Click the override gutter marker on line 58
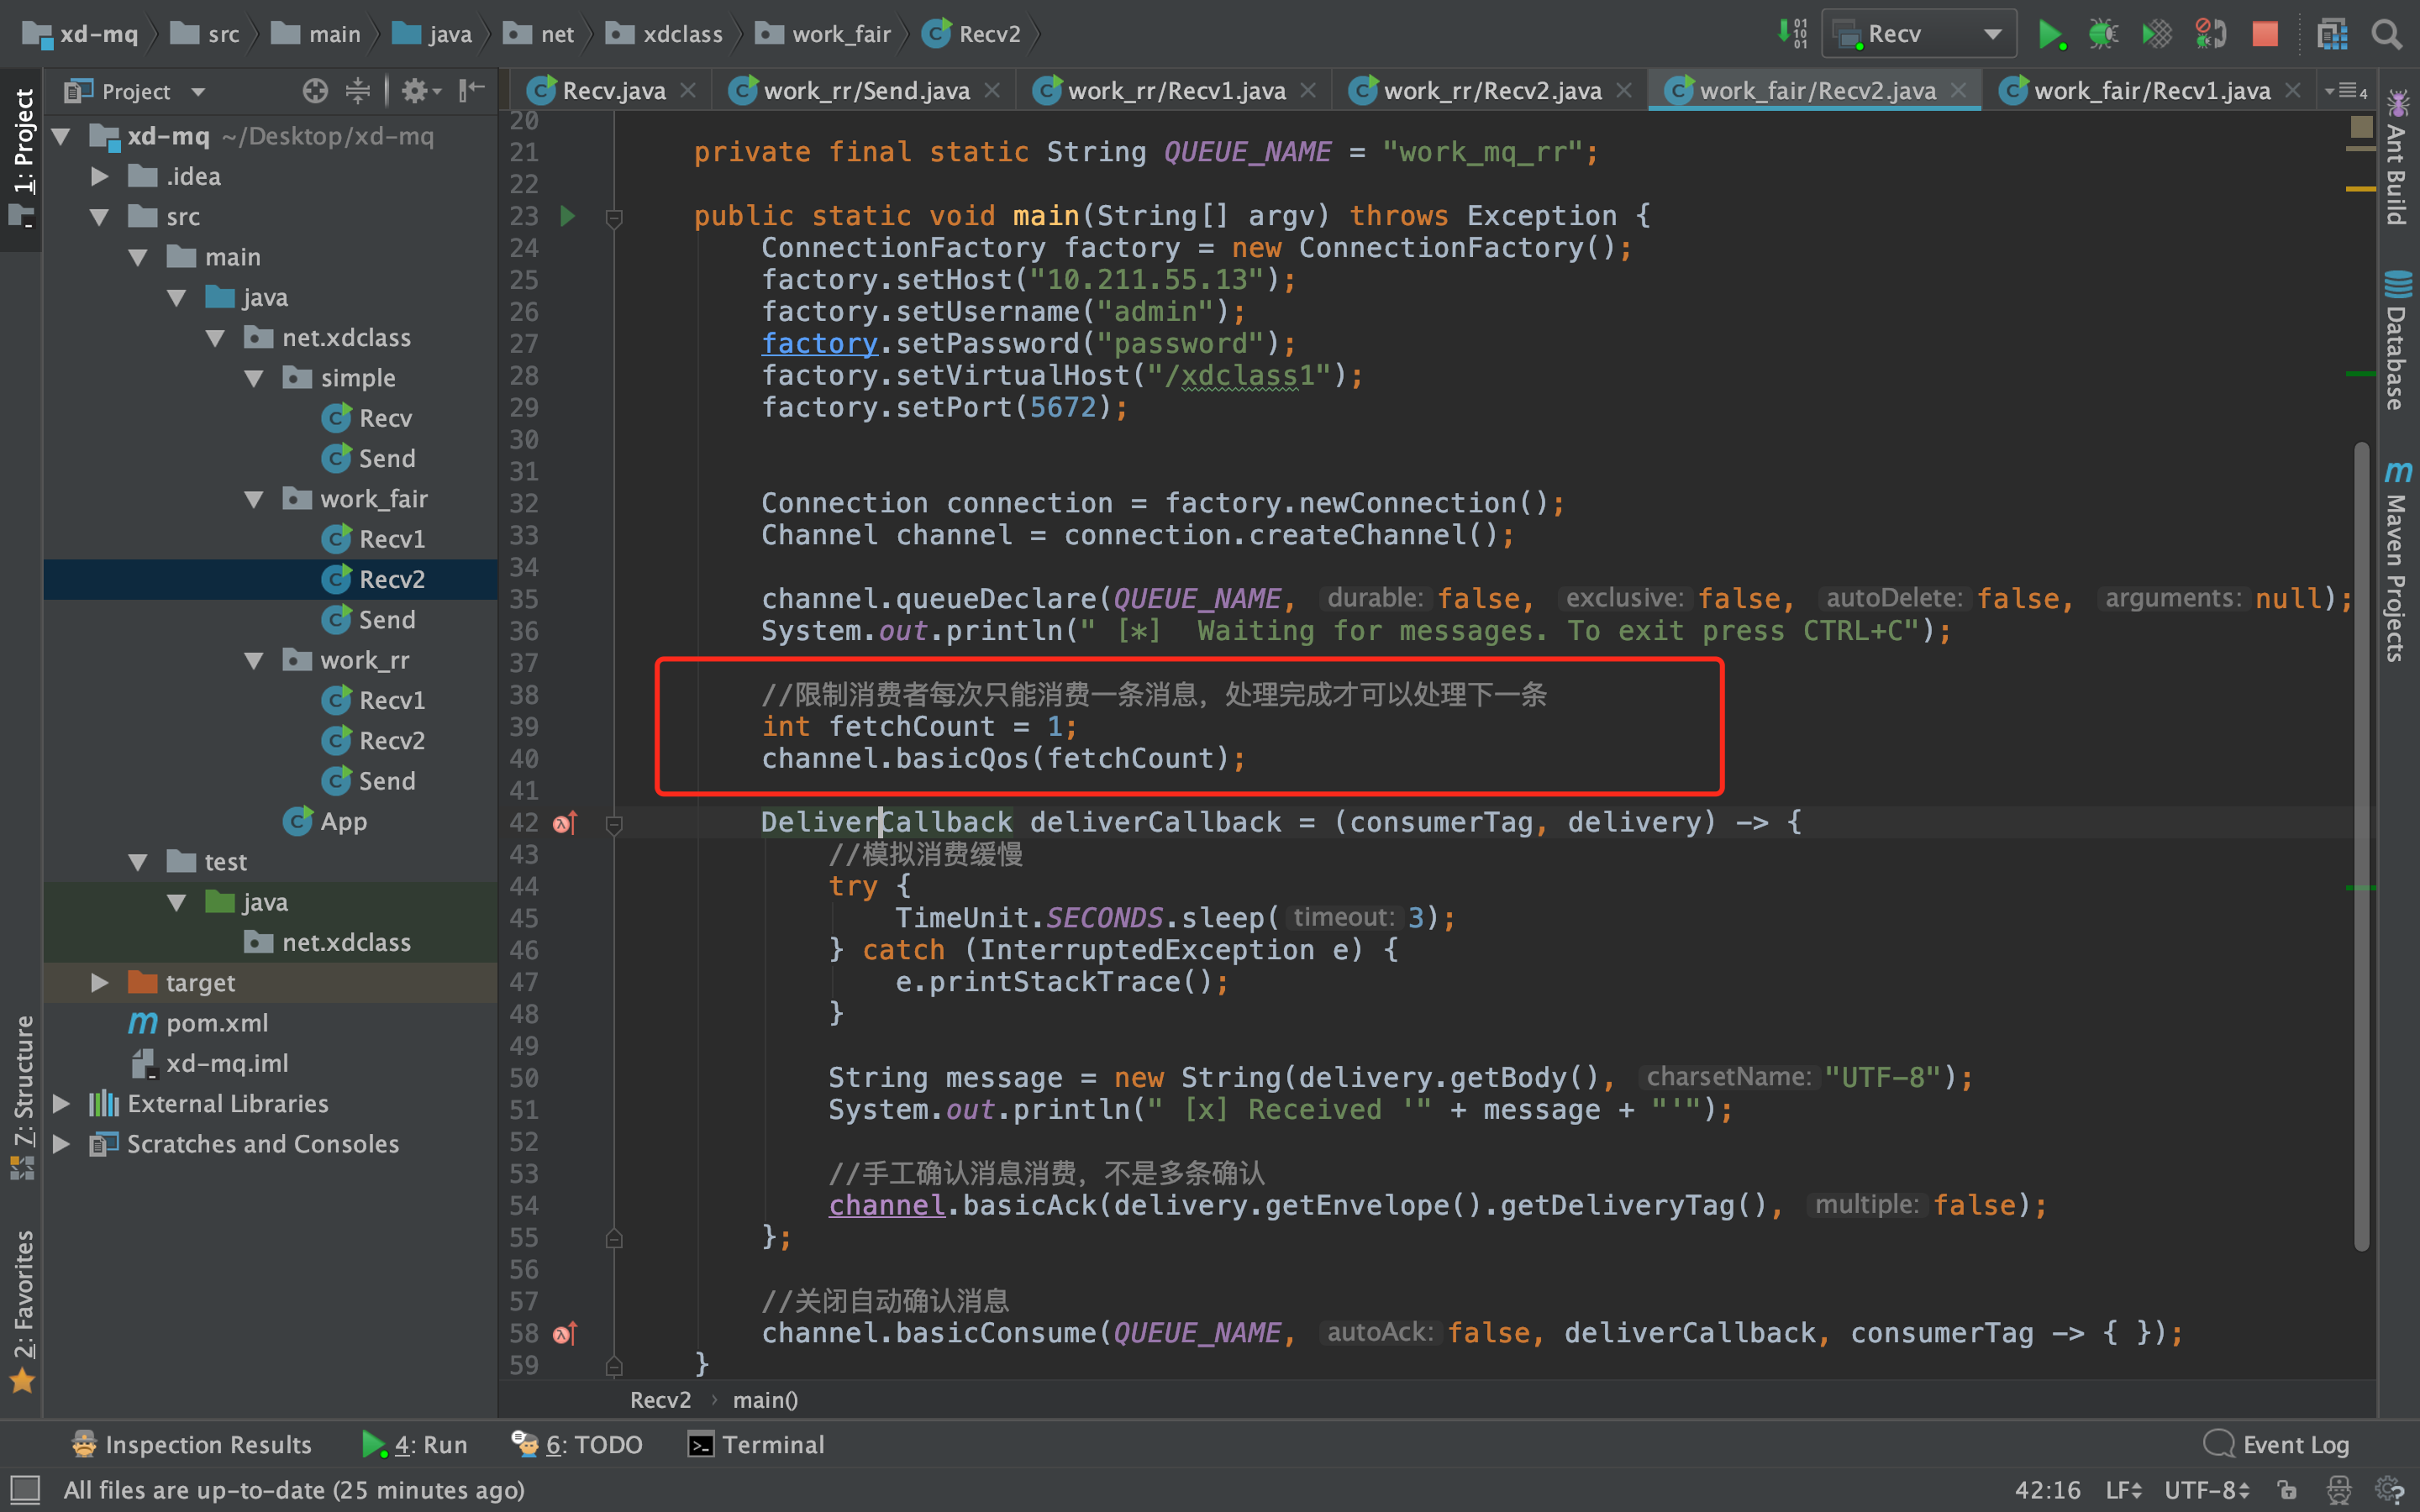 click(x=565, y=1333)
